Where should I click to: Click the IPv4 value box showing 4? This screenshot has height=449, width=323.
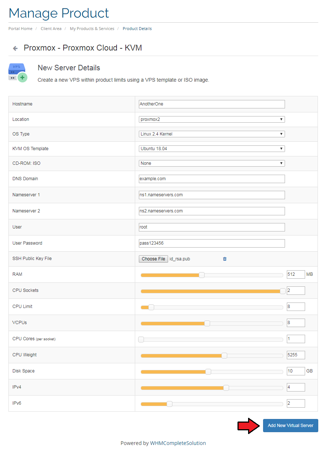click(x=296, y=387)
